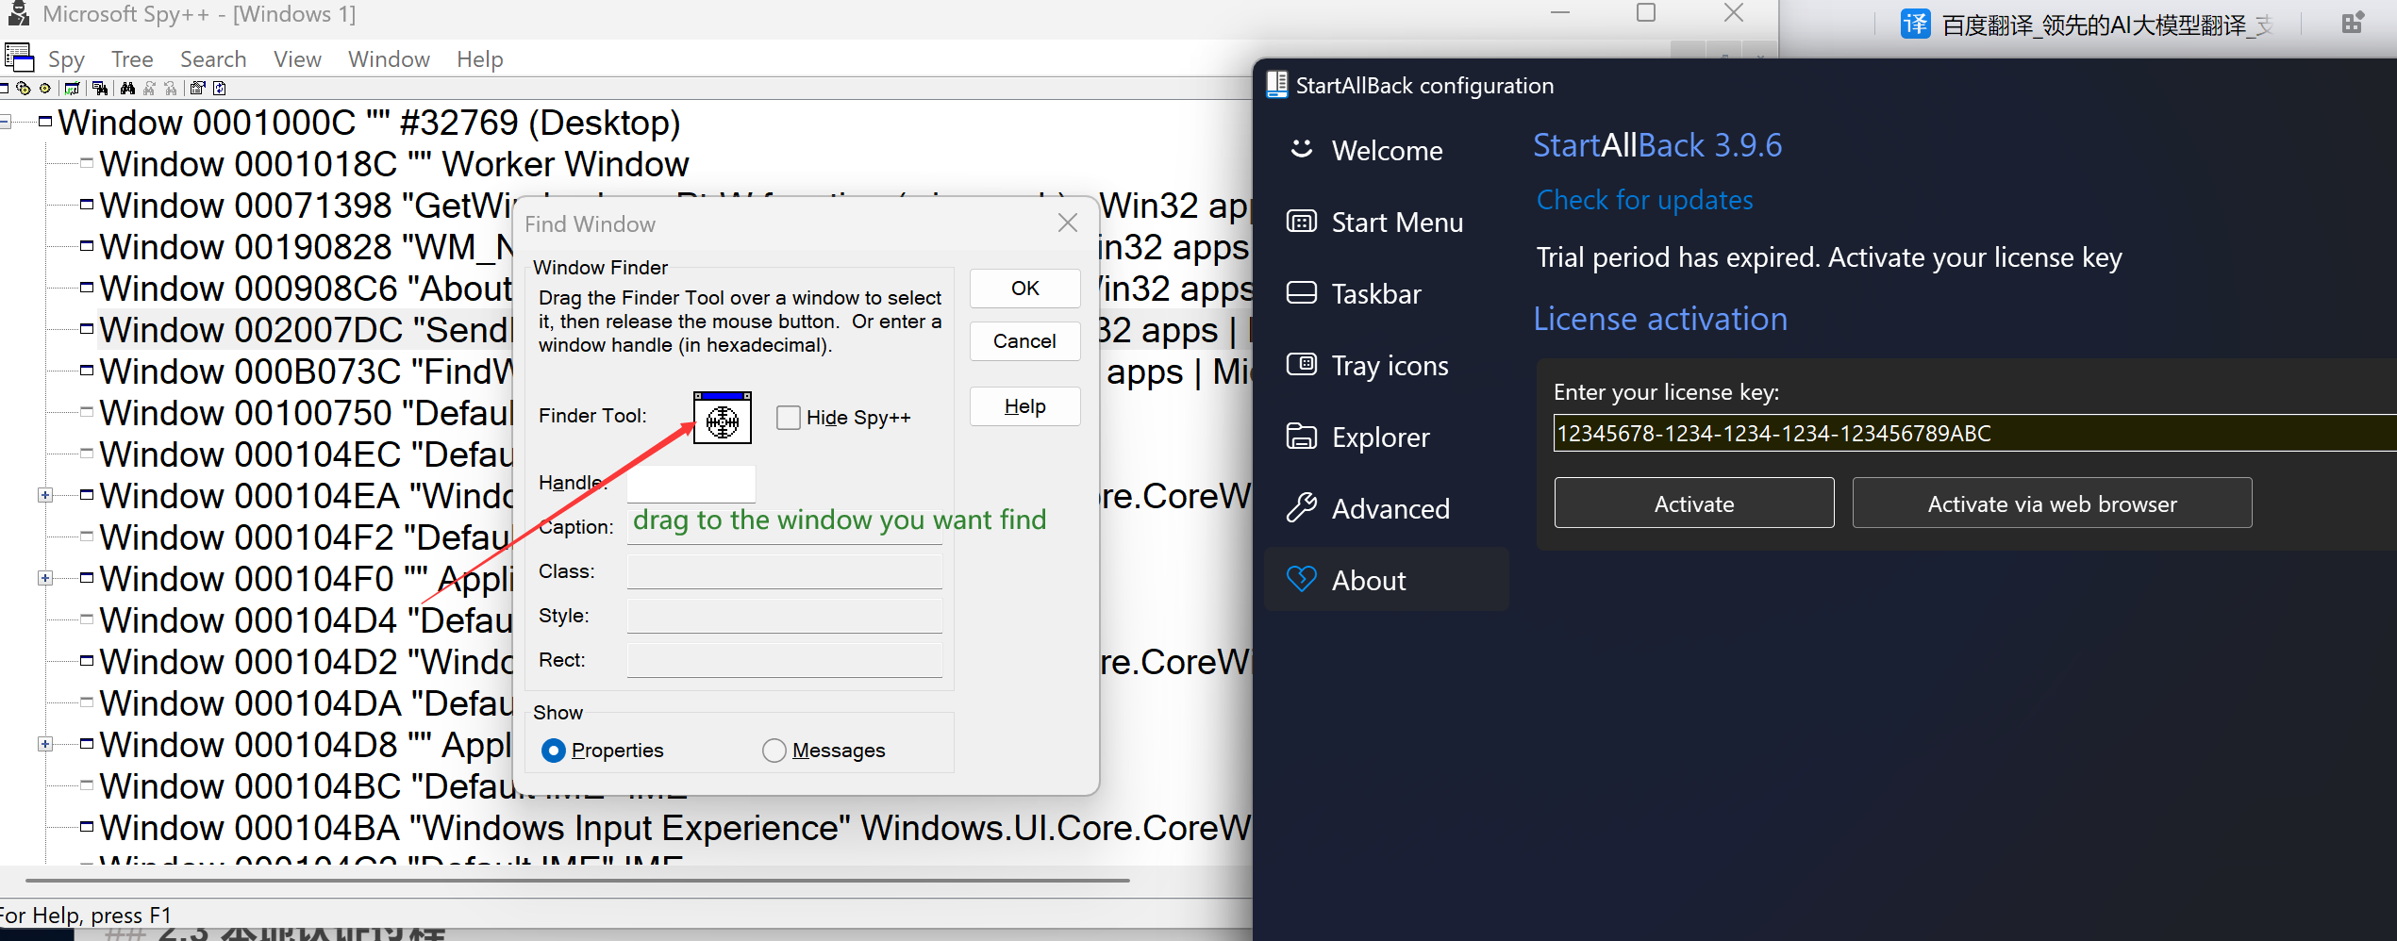The image size is (2397, 941).
Task: Open the View menu
Action: point(297,59)
